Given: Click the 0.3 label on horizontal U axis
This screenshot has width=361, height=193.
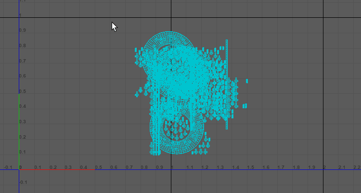Looking at the screenshot, I should click(68, 167).
